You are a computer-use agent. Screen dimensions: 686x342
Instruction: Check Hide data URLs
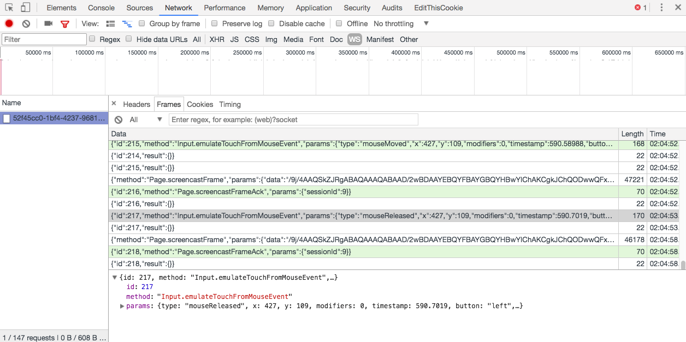tap(129, 39)
